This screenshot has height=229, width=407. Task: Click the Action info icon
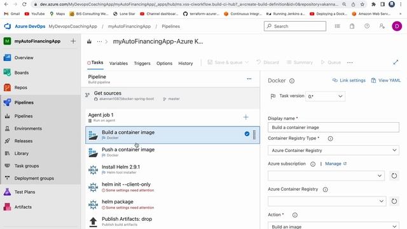click(x=295, y=215)
